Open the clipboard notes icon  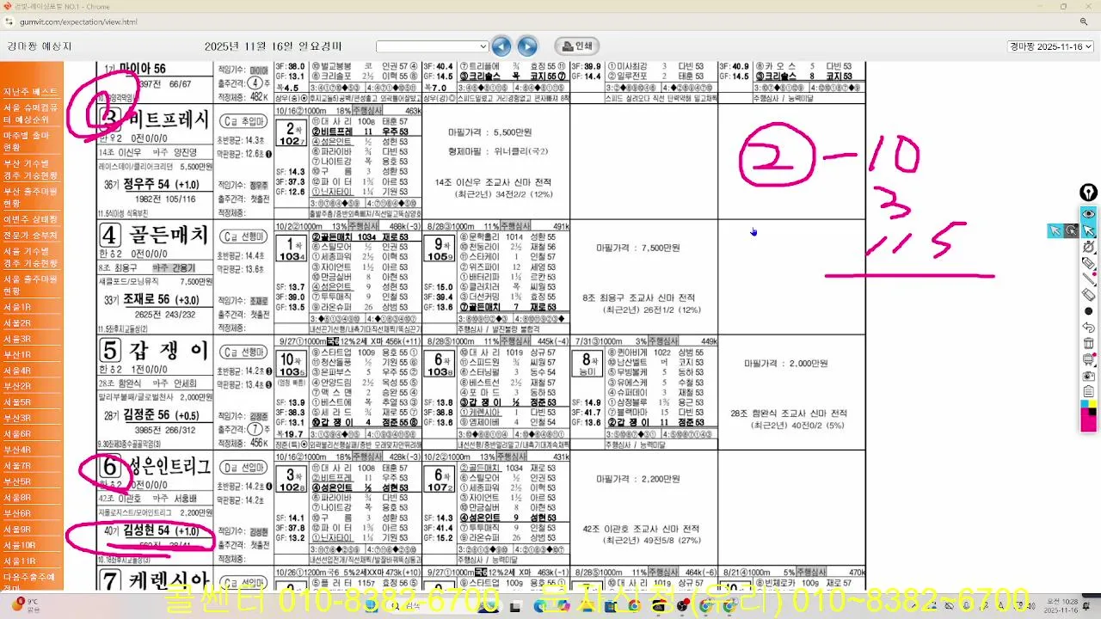tap(1089, 392)
